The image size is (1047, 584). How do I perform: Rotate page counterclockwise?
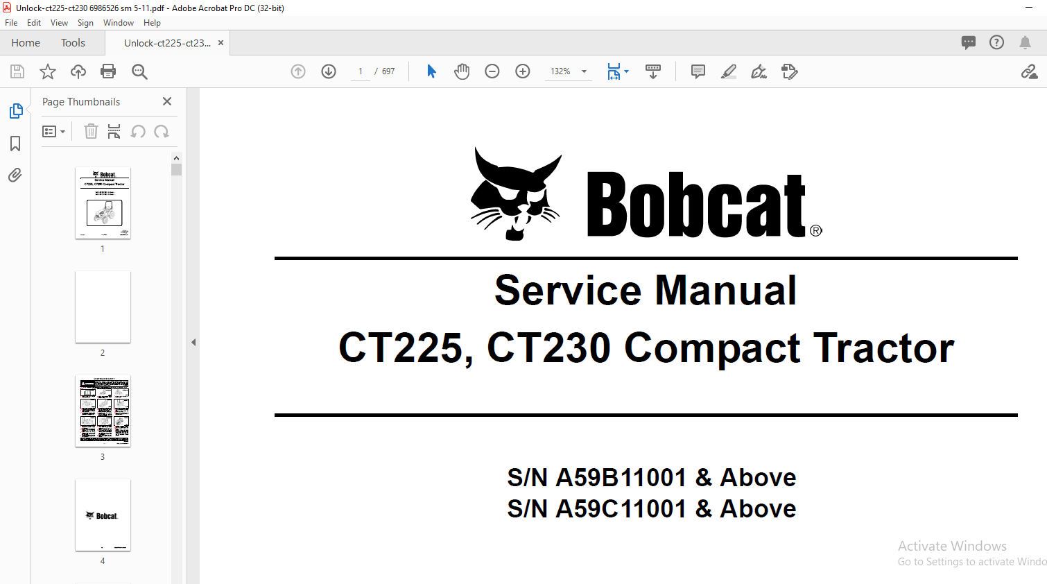pyautogui.click(x=138, y=131)
